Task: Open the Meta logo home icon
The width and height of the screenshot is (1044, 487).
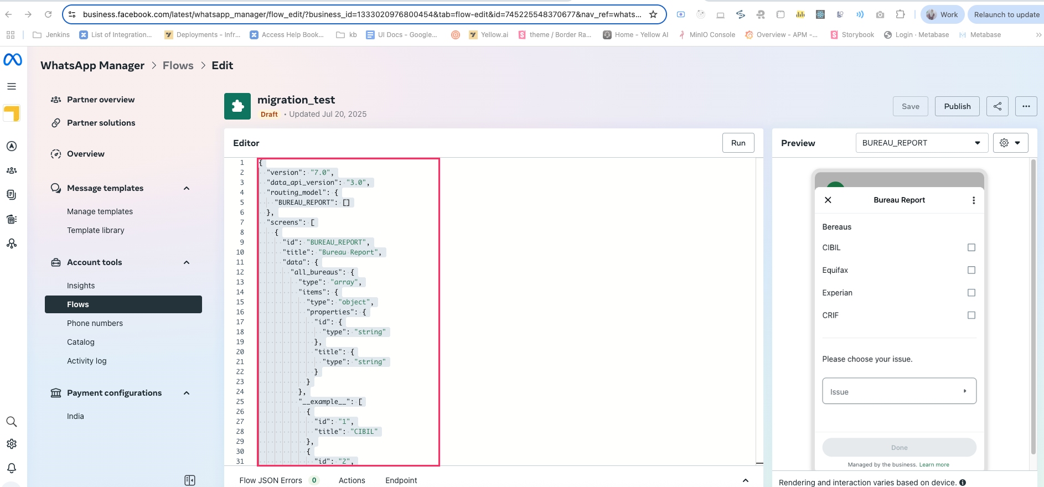Action: point(12,60)
